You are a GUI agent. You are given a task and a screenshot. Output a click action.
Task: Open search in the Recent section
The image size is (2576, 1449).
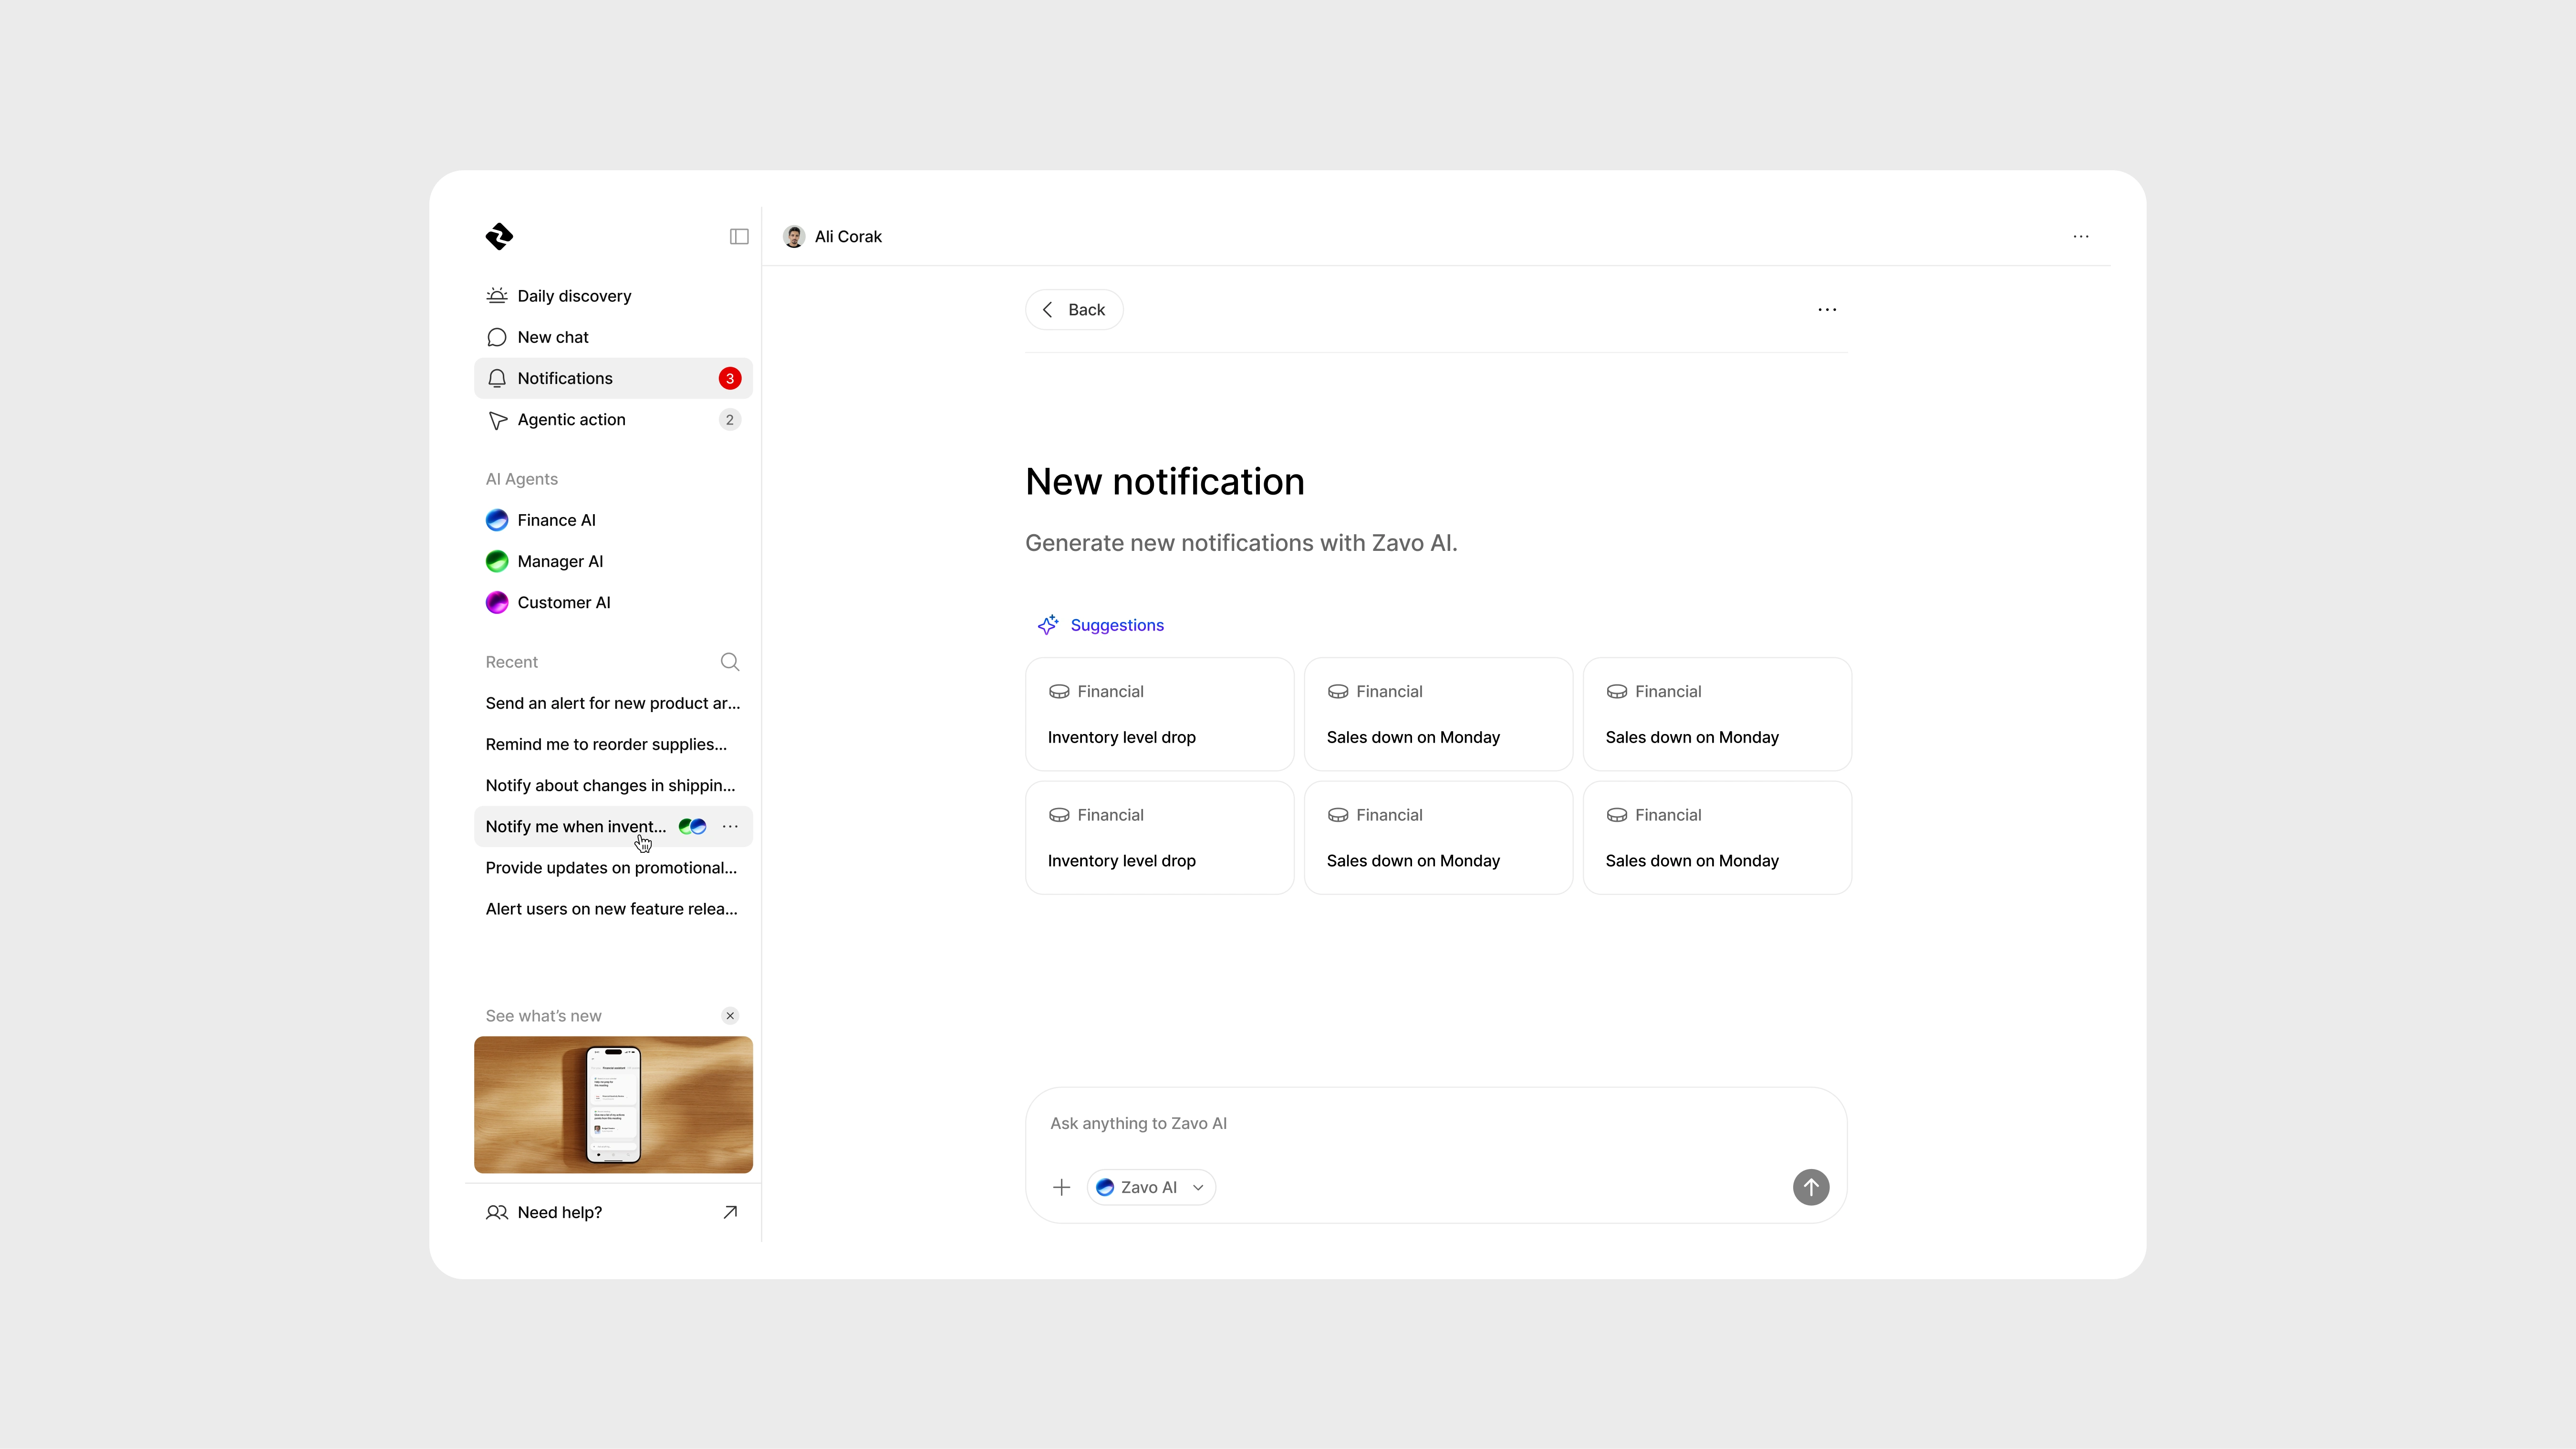(729, 661)
